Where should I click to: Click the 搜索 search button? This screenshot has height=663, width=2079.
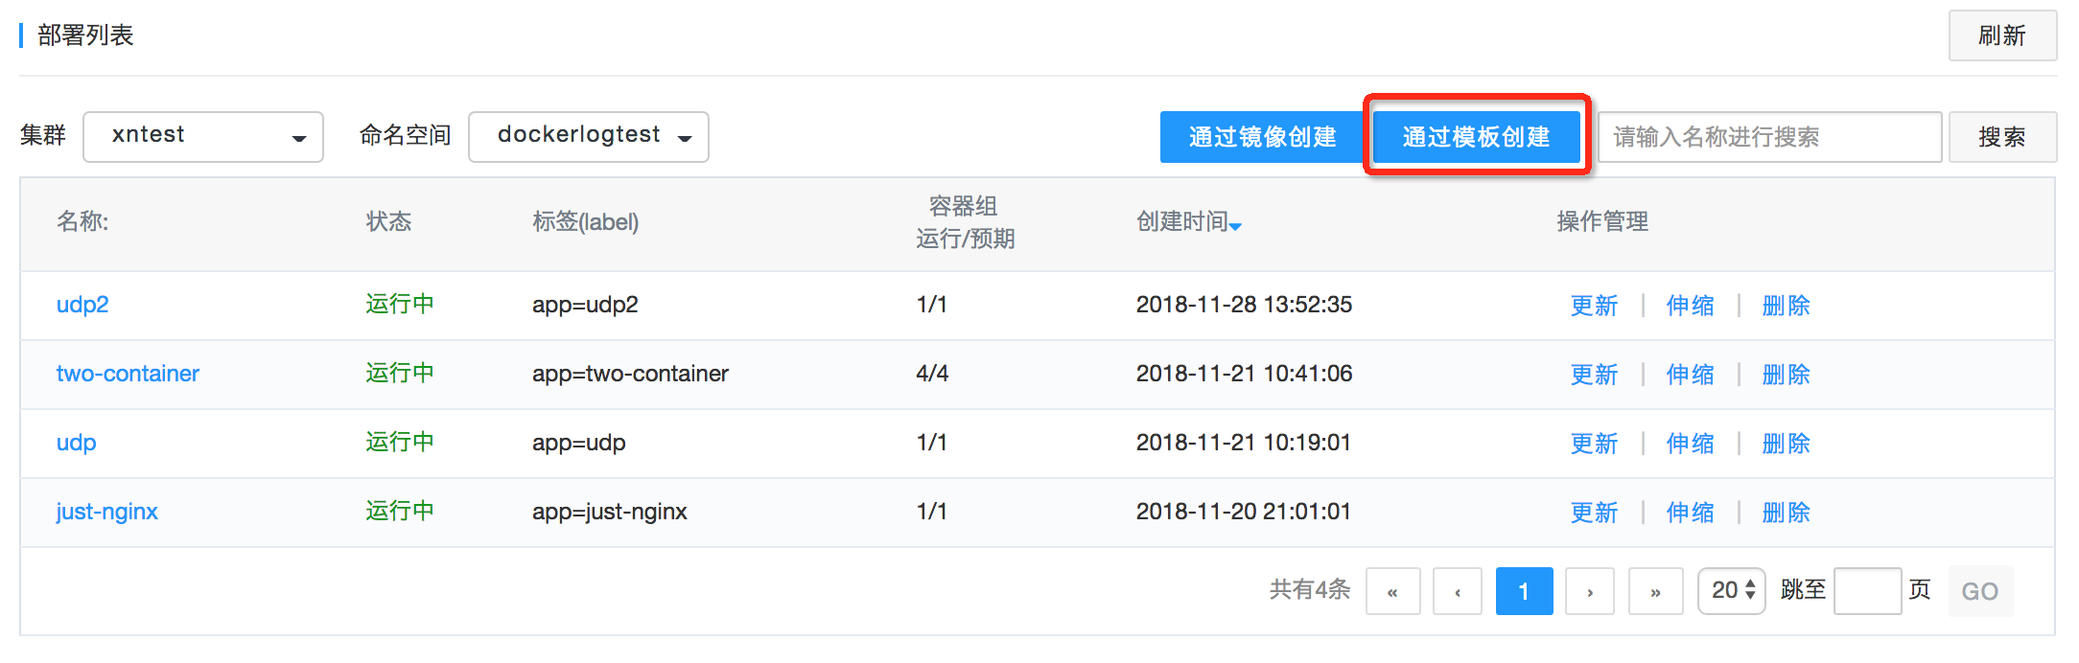pos(2002,137)
